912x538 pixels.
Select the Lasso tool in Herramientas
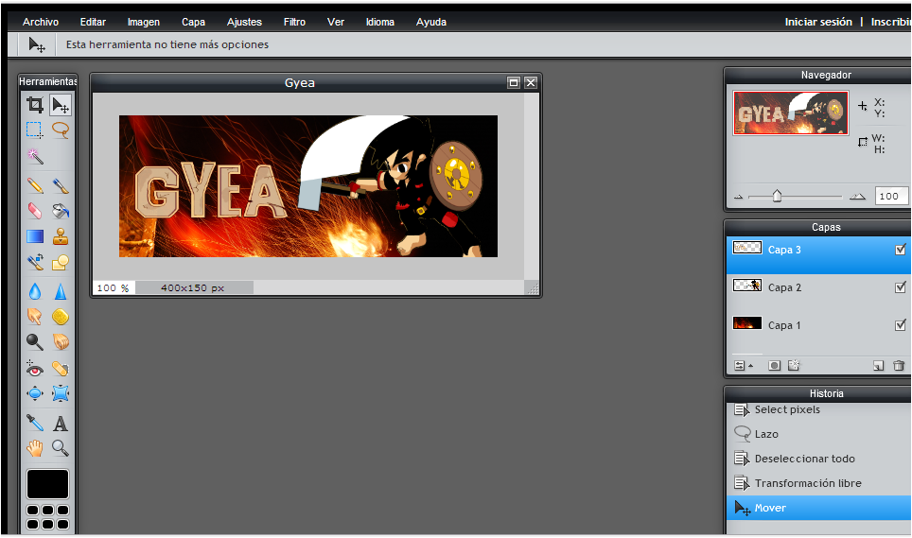click(61, 130)
